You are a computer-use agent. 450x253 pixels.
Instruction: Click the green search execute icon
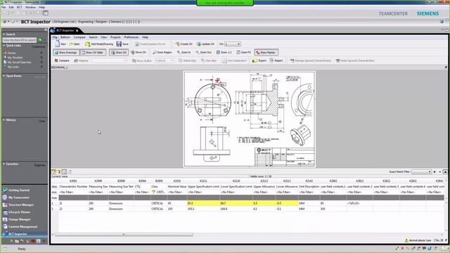click(x=41, y=40)
